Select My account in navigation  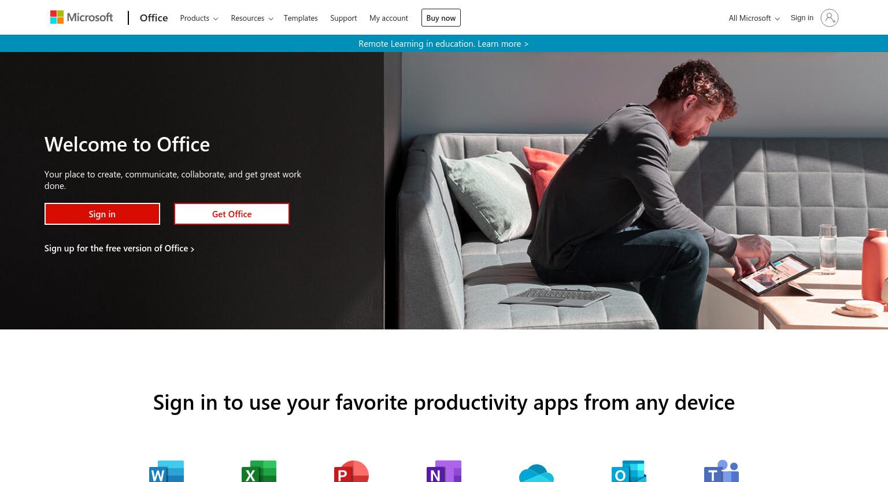(x=388, y=18)
